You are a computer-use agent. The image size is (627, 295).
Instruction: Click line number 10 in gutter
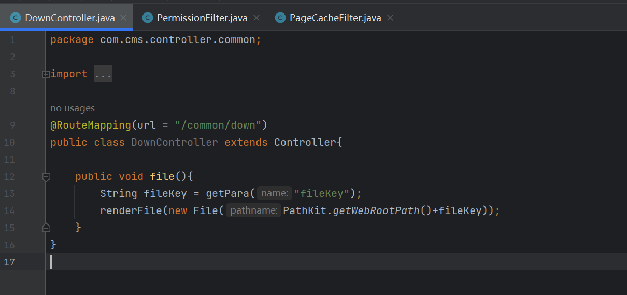tap(10, 142)
